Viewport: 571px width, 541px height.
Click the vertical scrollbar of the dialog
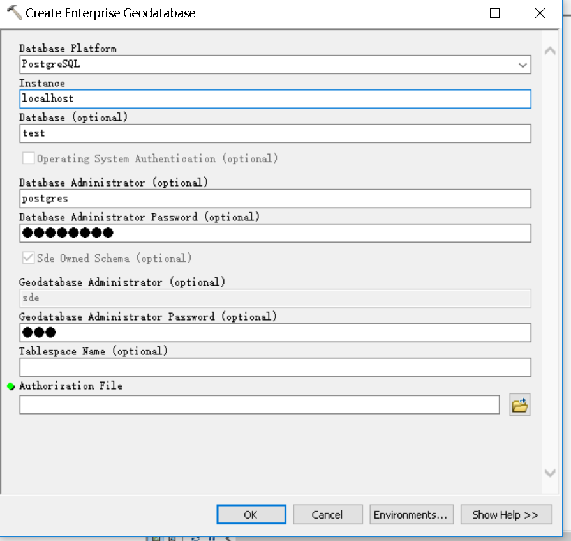click(x=548, y=255)
